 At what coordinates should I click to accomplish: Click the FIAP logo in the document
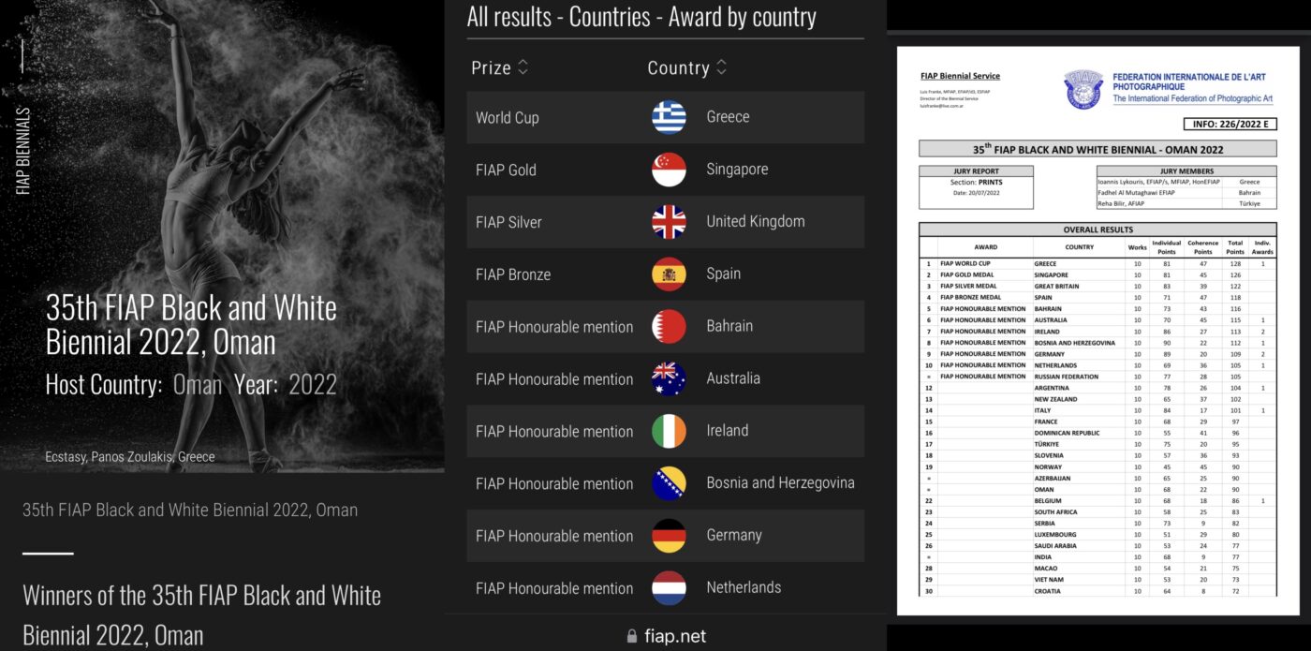(x=1083, y=89)
